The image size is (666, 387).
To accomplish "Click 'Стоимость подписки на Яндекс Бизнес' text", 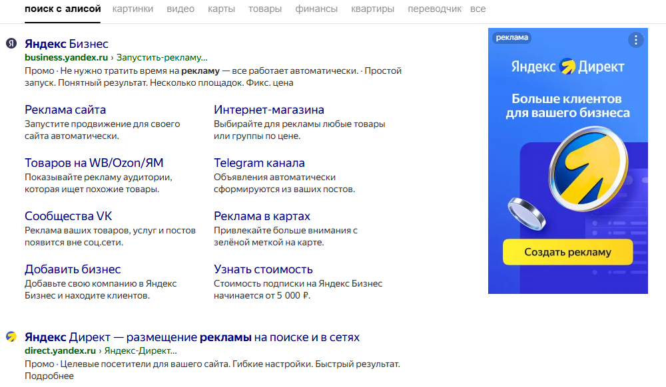I will click(x=298, y=283).
